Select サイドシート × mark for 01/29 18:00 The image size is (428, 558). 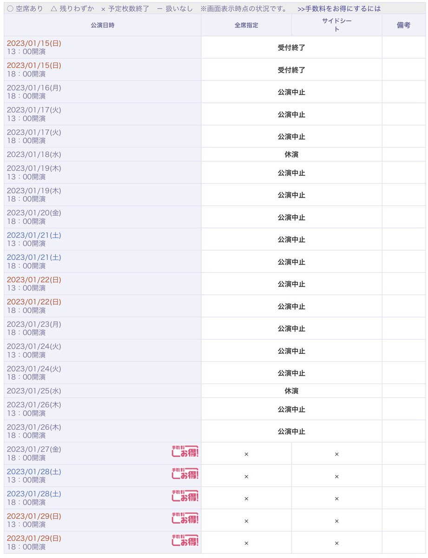pyautogui.click(x=337, y=543)
